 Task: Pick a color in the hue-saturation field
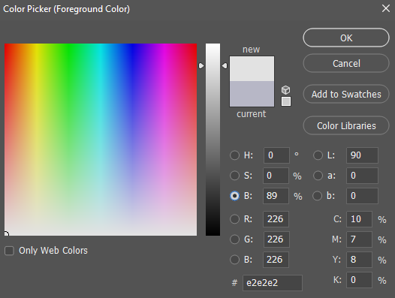101,140
